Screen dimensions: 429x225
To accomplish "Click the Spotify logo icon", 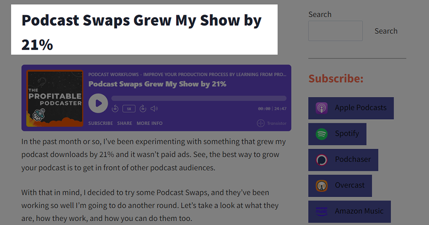I will pyautogui.click(x=321, y=134).
